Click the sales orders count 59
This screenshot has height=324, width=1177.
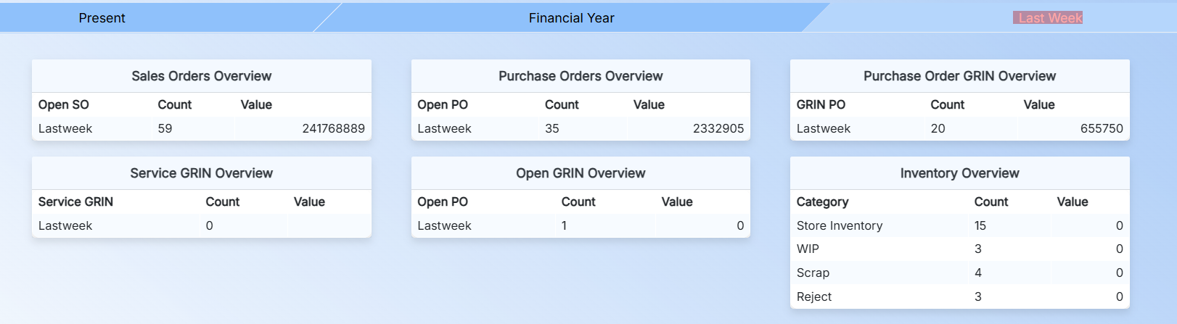tap(165, 128)
